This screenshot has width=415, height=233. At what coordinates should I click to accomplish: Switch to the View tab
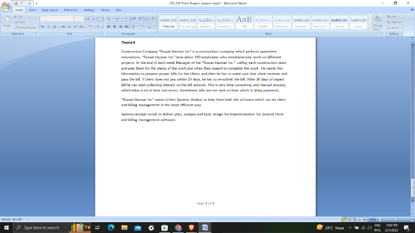pyautogui.click(x=118, y=10)
